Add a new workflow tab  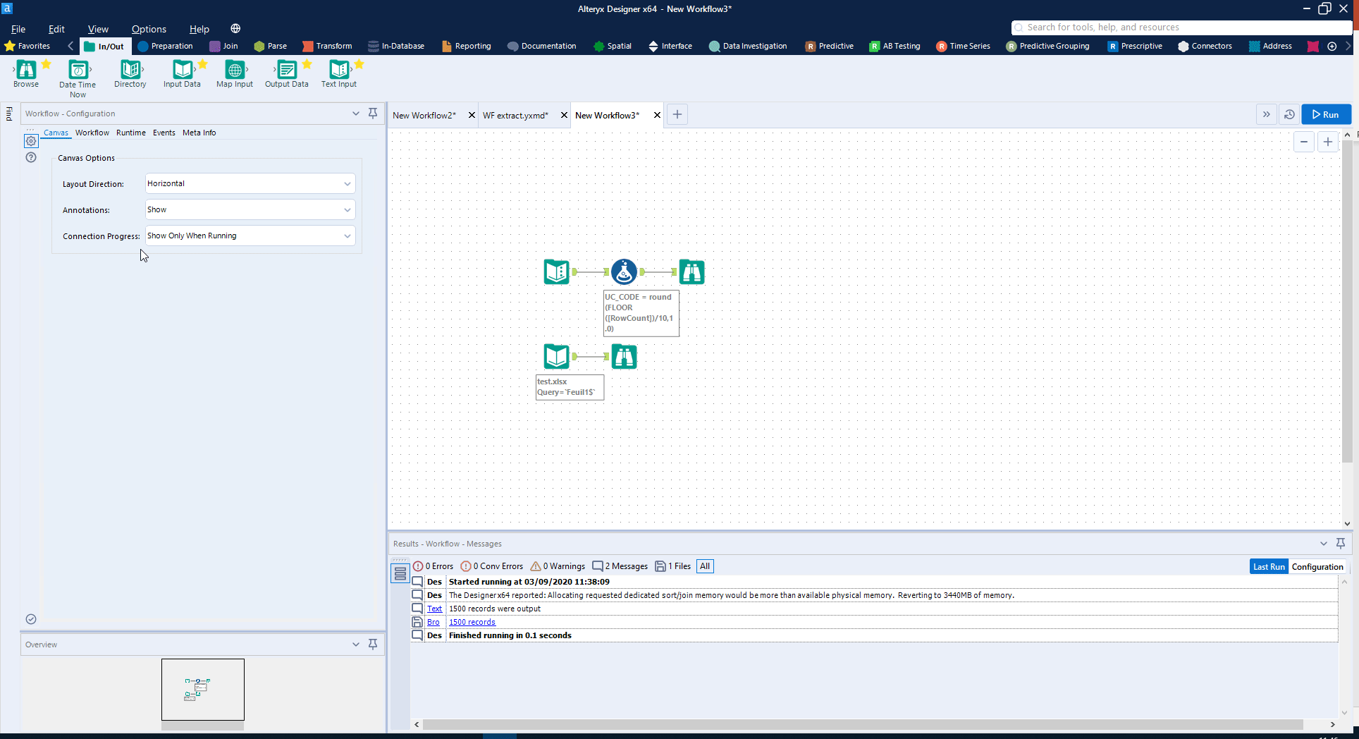(677, 114)
